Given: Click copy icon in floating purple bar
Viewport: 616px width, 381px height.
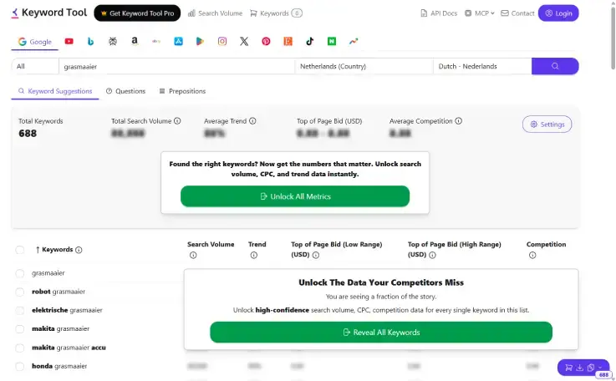Looking at the screenshot, I should 591,368.
